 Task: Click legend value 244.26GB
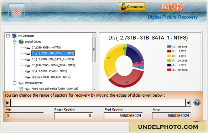coord(182,61)
